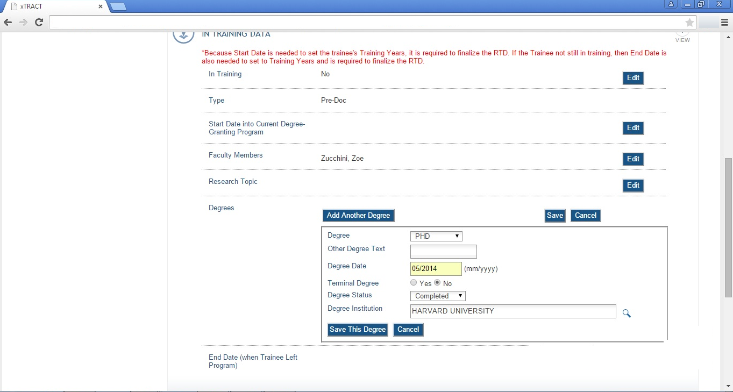Expand the Degree Status dropdown
Screen dimensions: 733x392
[x=438, y=296]
